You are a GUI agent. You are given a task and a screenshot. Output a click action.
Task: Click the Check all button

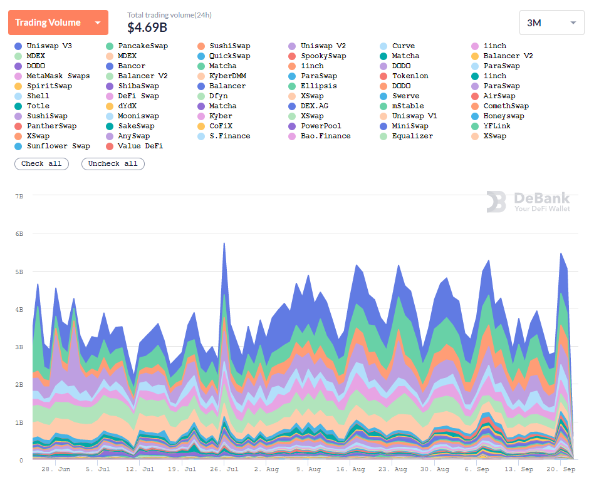pyautogui.click(x=42, y=164)
